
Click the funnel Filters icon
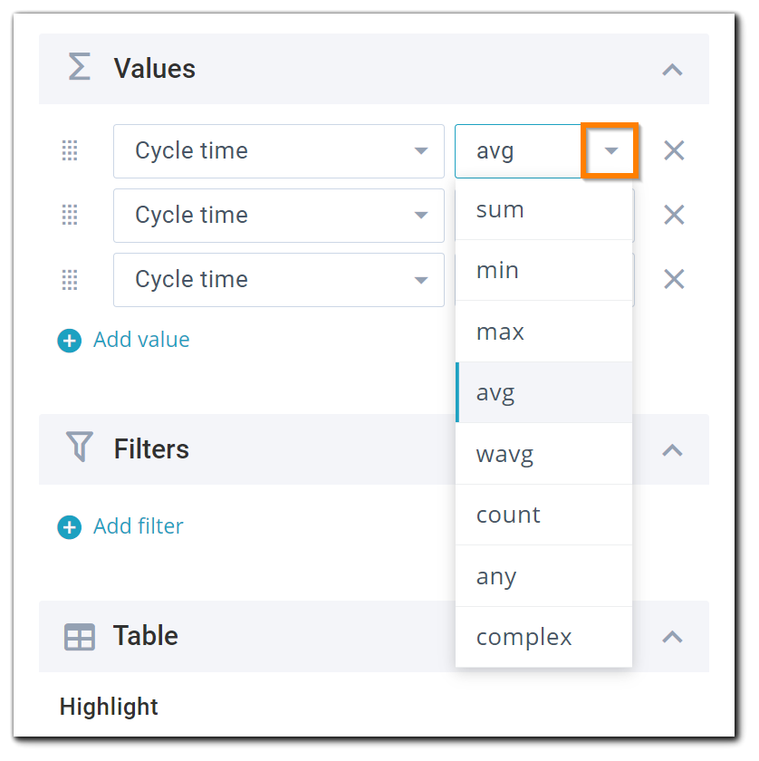[80, 447]
